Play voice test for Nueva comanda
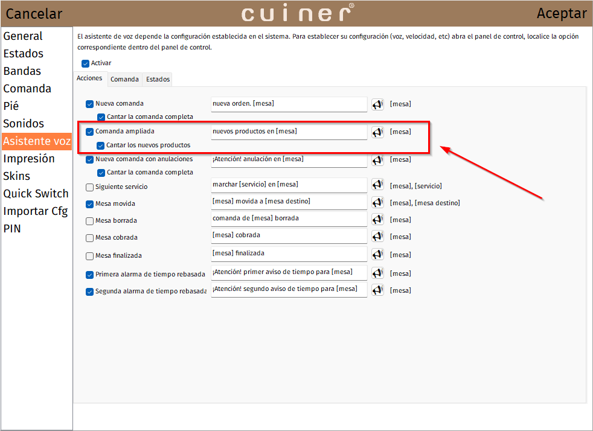This screenshot has width=593, height=431. click(x=377, y=104)
